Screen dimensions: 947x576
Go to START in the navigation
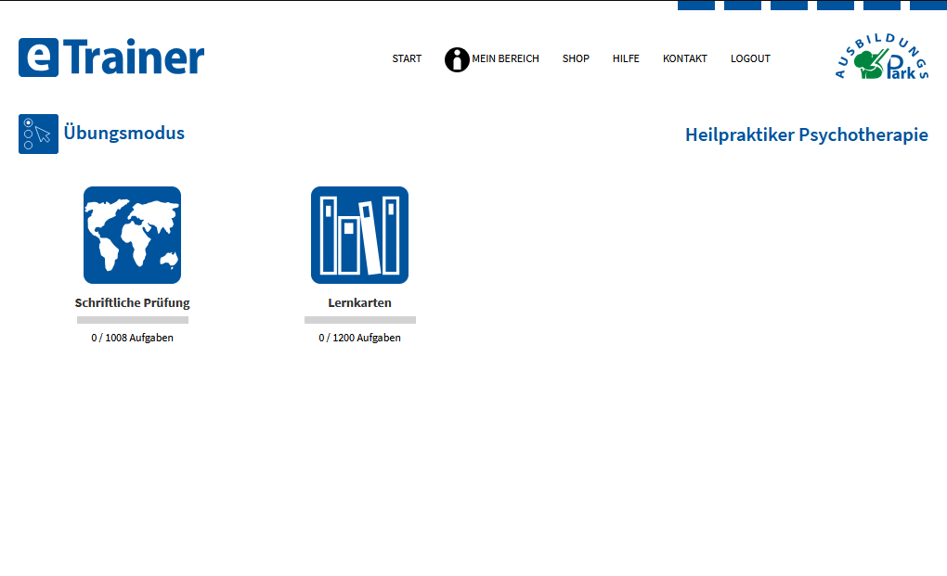coord(407,58)
